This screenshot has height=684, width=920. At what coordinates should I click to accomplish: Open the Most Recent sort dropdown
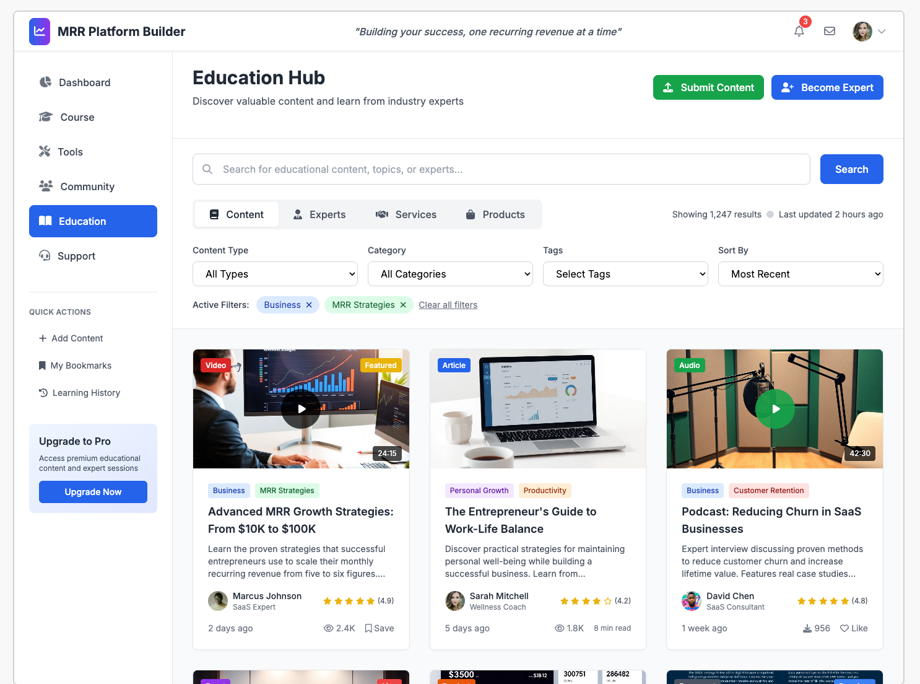click(800, 273)
